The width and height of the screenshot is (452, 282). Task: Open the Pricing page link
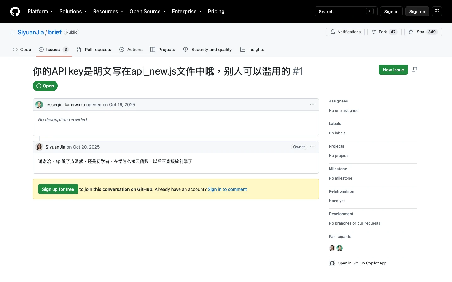tap(216, 11)
